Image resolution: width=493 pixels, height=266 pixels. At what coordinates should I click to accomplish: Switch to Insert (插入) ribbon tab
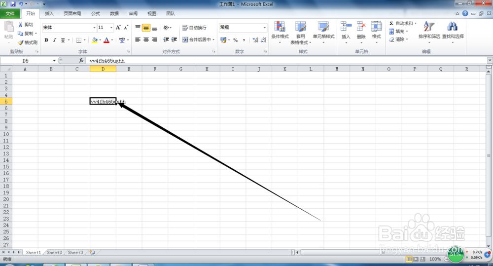pyautogui.click(x=49, y=13)
